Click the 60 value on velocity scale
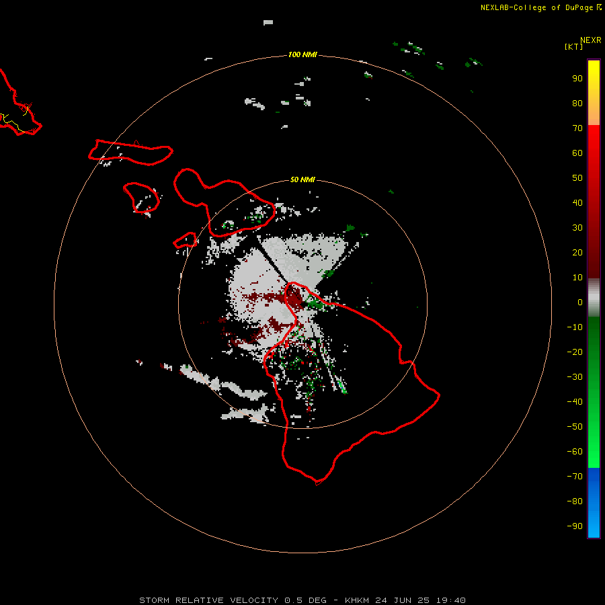The width and height of the screenshot is (605, 605). (x=577, y=153)
